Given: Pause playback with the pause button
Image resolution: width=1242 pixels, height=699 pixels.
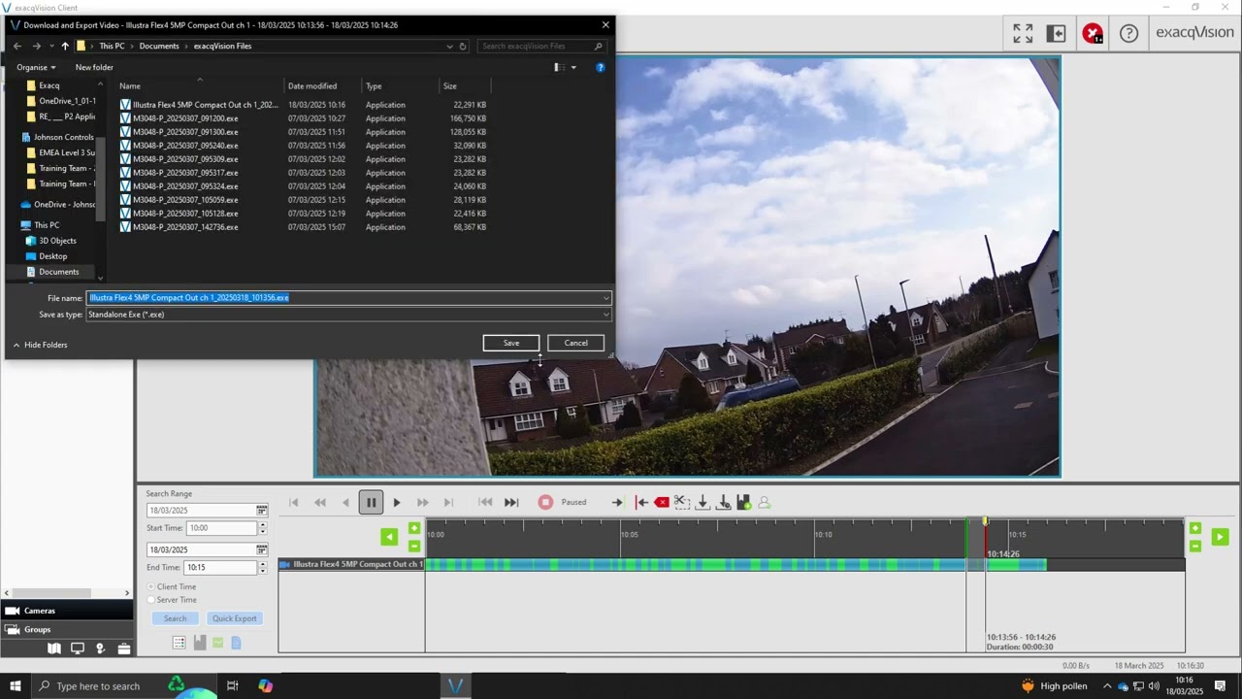Looking at the screenshot, I should (x=371, y=502).
